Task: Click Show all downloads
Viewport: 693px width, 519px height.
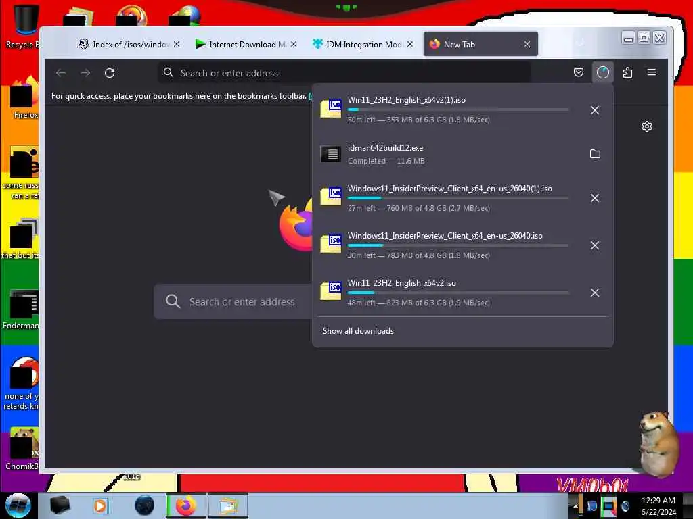Action: [358, 331]
